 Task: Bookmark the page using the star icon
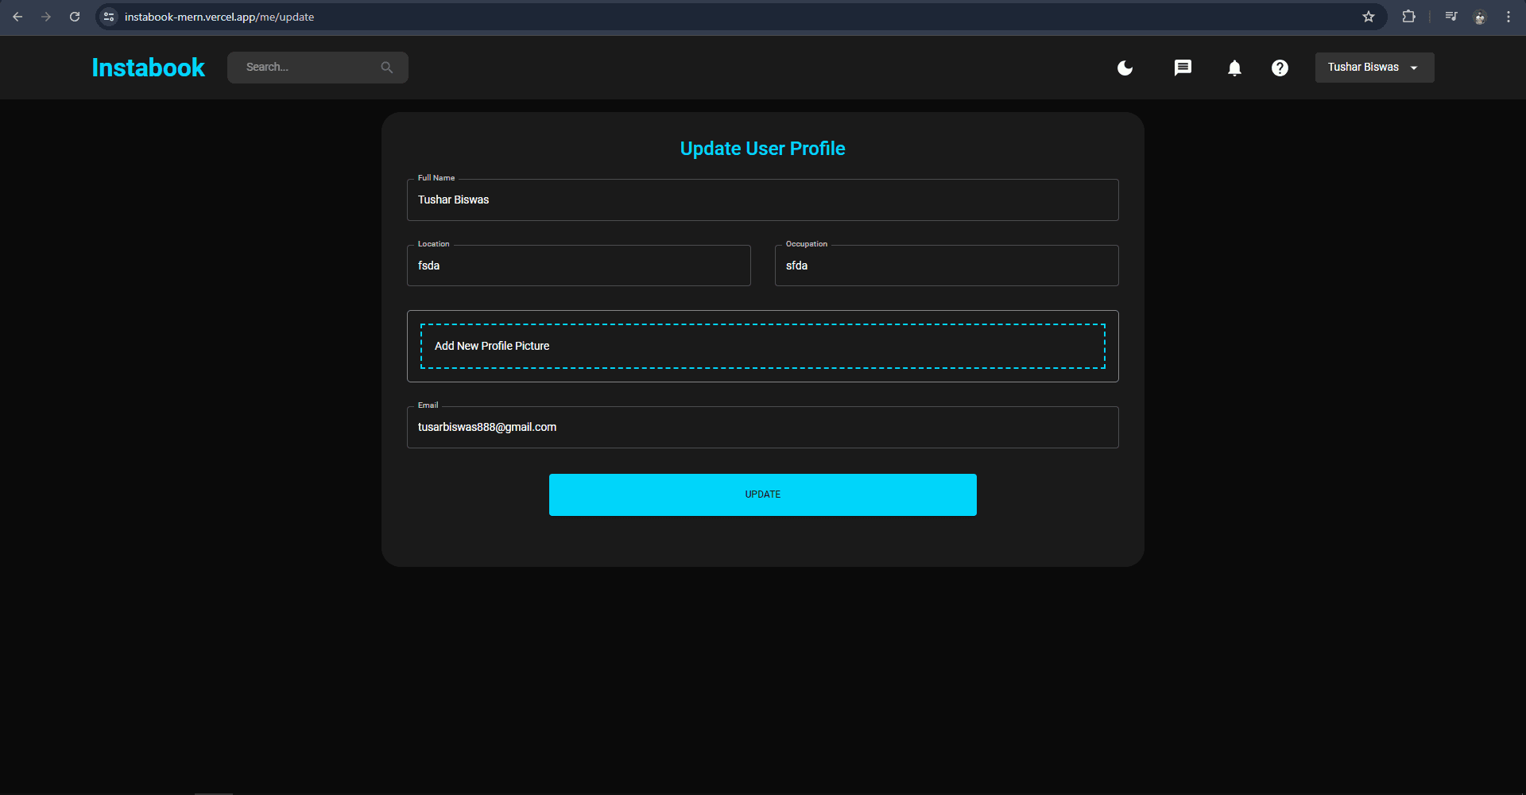pyautogui.click(x=1369, y=16)
